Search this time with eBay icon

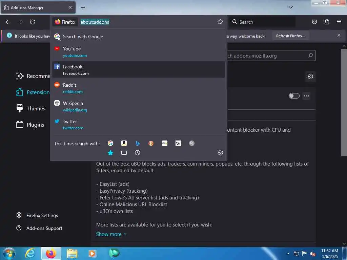[x=165, y=143]
